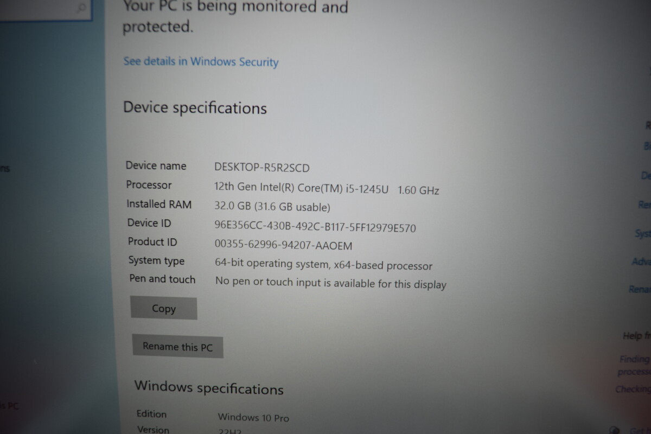Viewport: 651px width, 434px height.
Task: Click the Get help icon at bottom right
Action: [x=616, y=429]
